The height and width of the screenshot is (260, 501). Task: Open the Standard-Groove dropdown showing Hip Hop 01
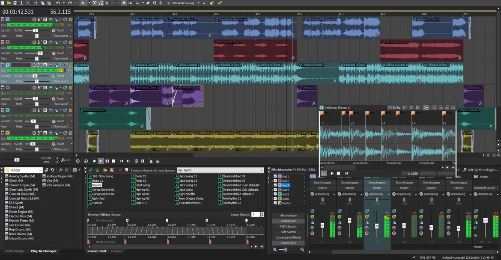click(261, 170)
